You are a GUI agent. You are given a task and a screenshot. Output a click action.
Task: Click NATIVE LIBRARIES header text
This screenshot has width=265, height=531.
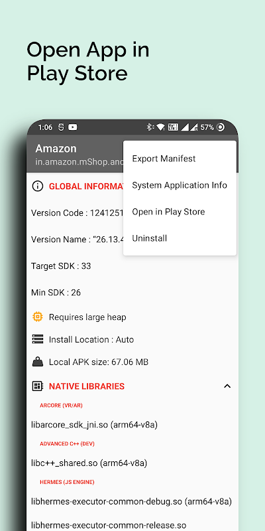(x=87, y=386)
